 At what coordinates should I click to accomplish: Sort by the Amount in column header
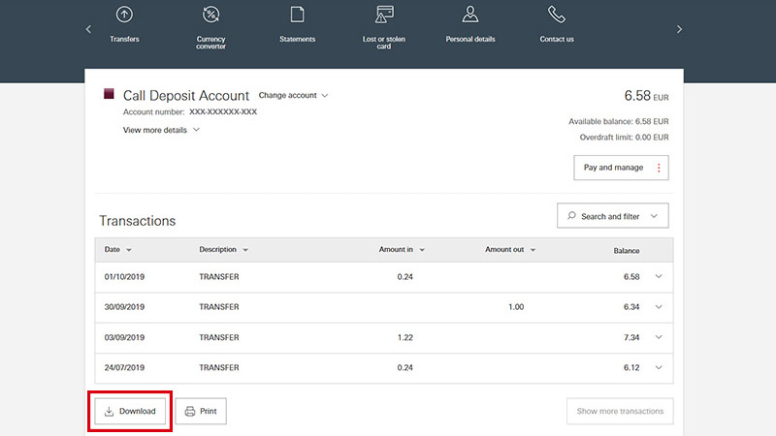[x=402, y=250]
